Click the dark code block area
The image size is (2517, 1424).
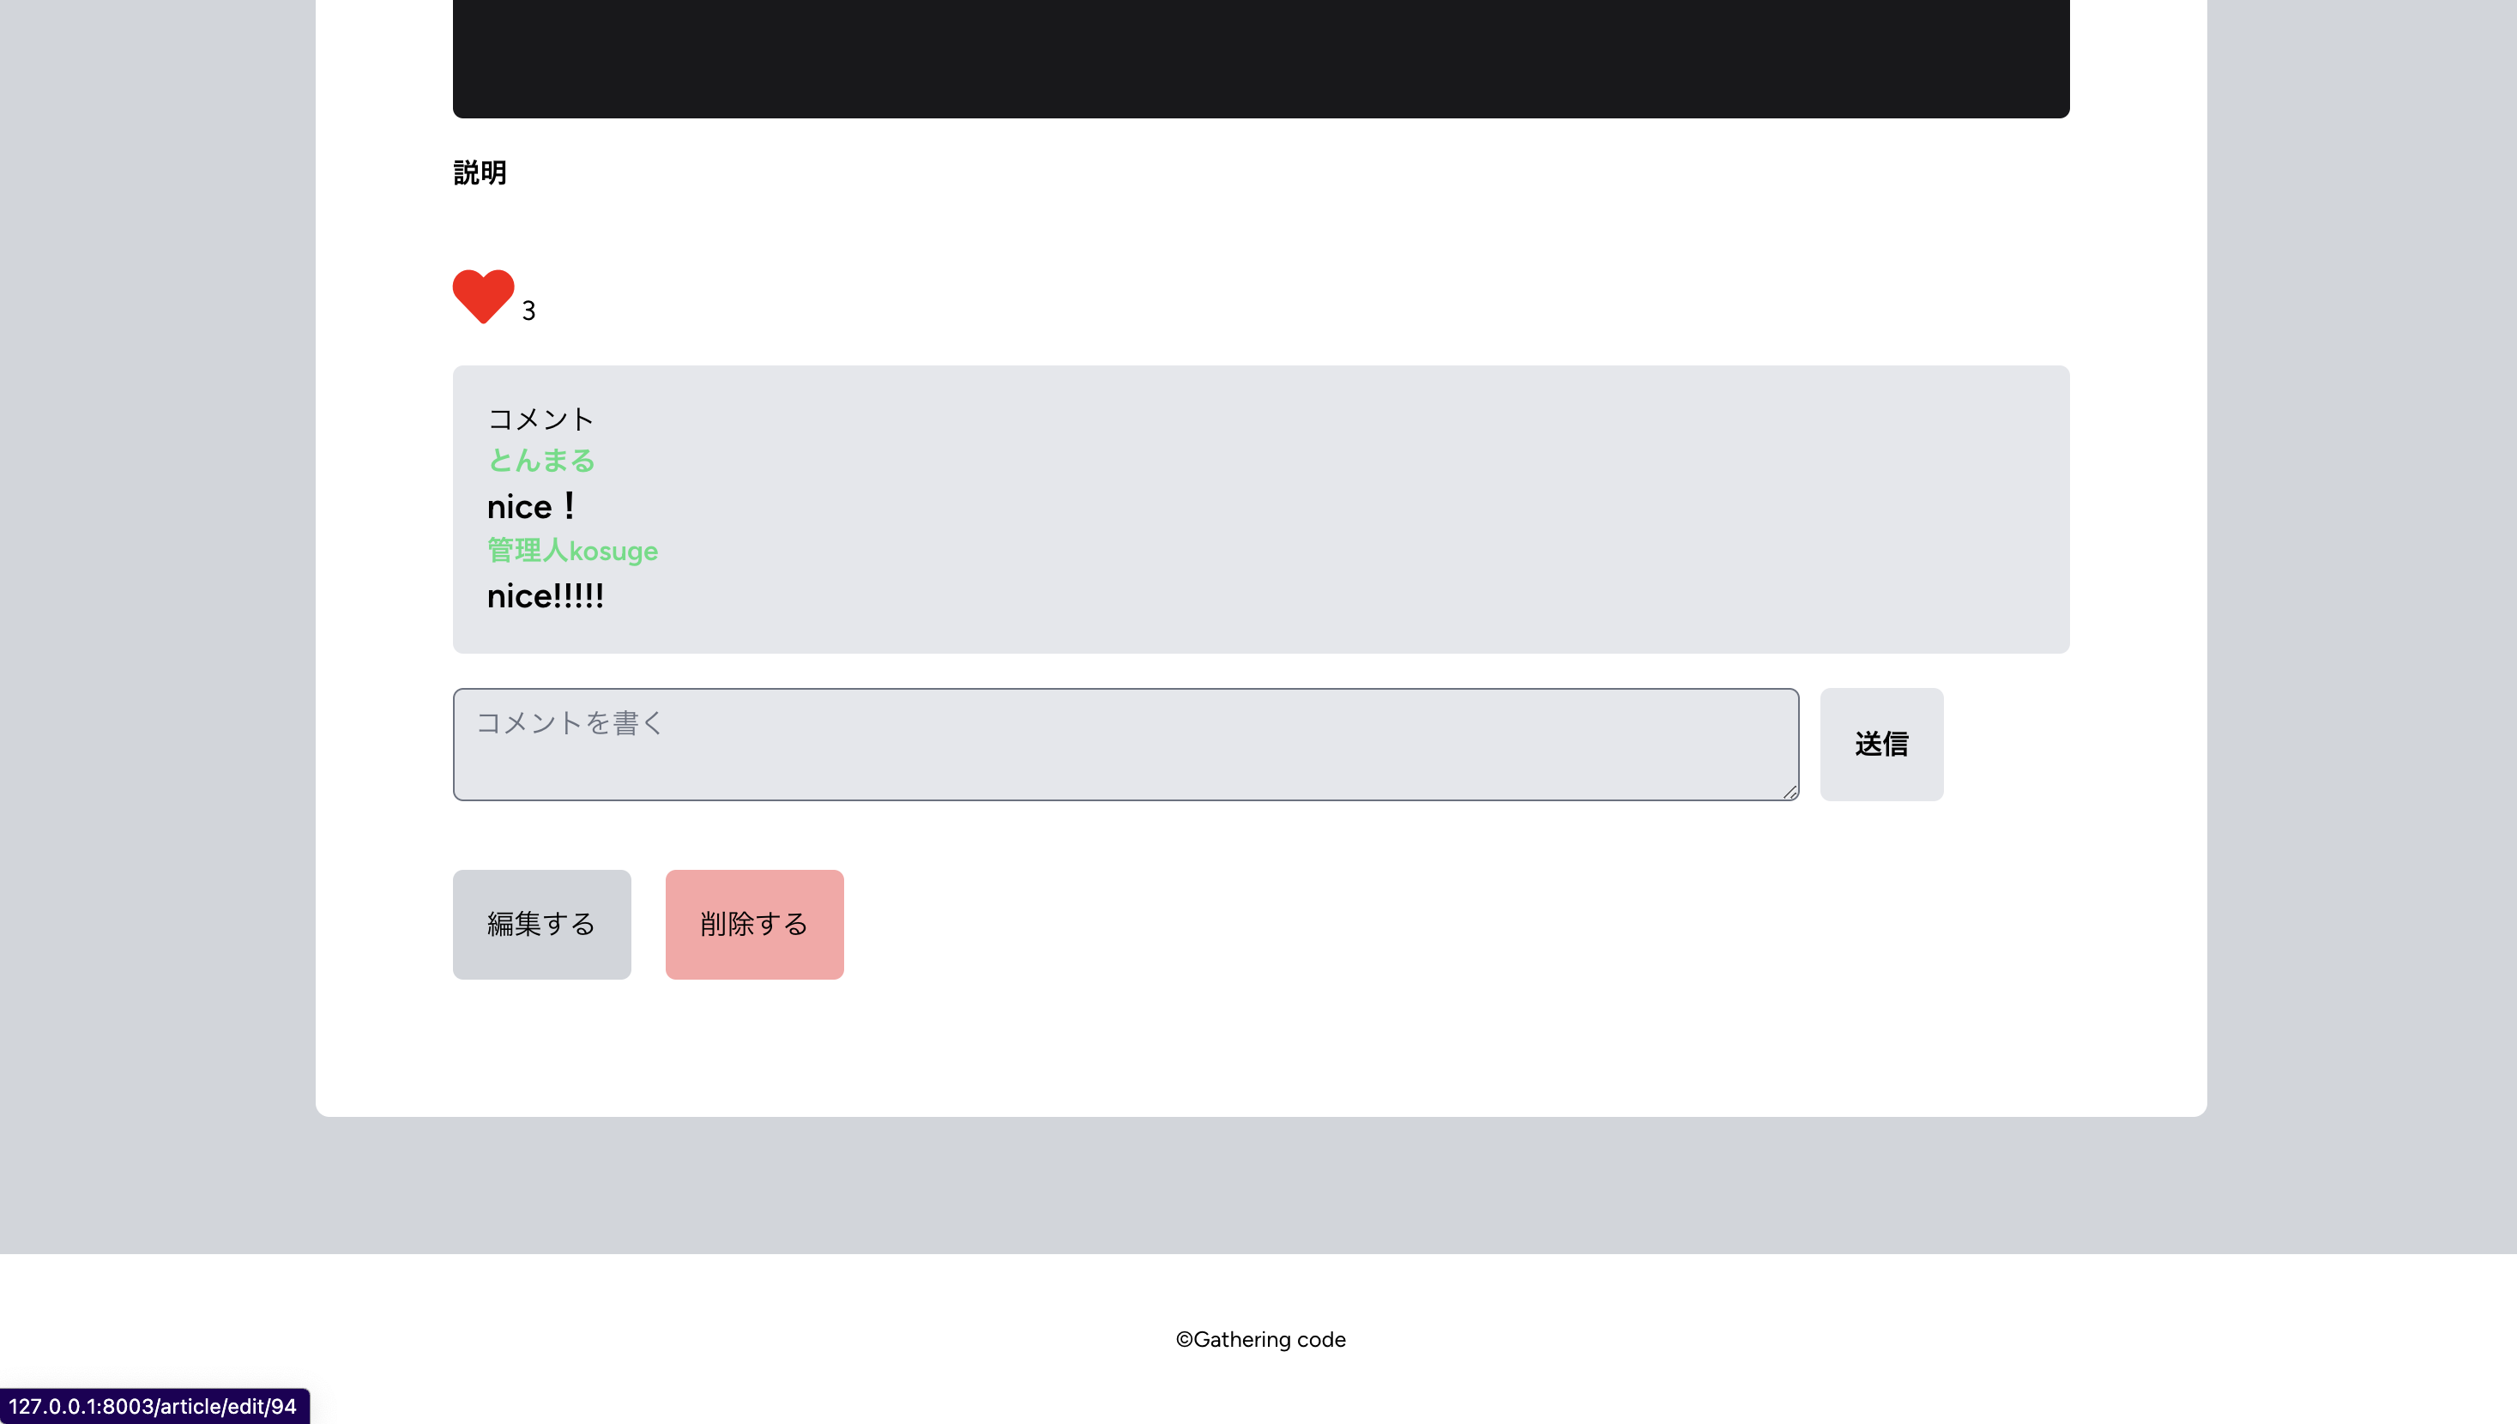pyautogui.click(x=1260, y=58)
